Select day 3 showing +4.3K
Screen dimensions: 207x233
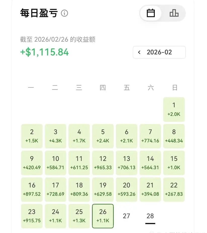pos(56,136)
